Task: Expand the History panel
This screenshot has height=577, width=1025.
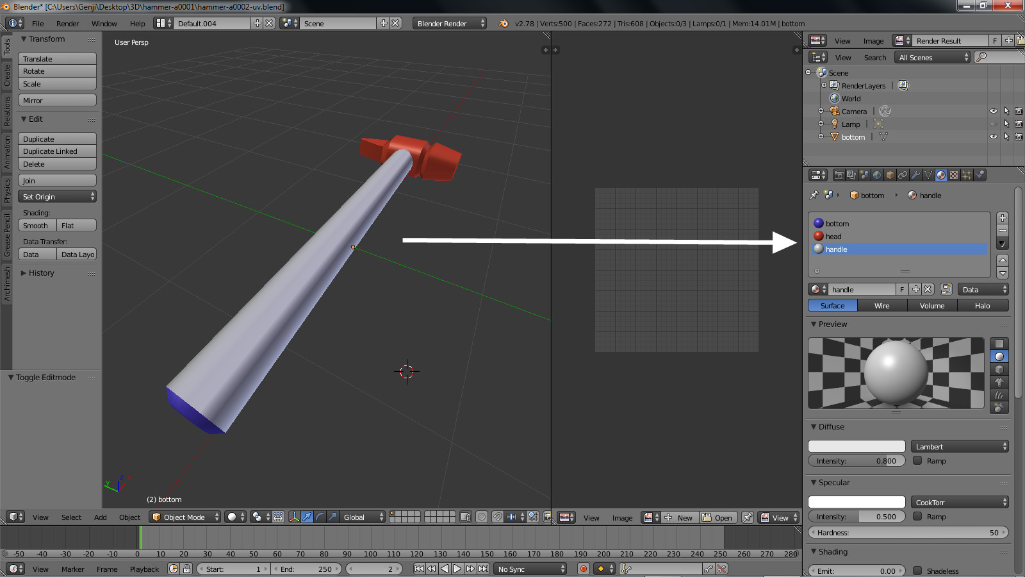Action: click(x=41, y=272)
